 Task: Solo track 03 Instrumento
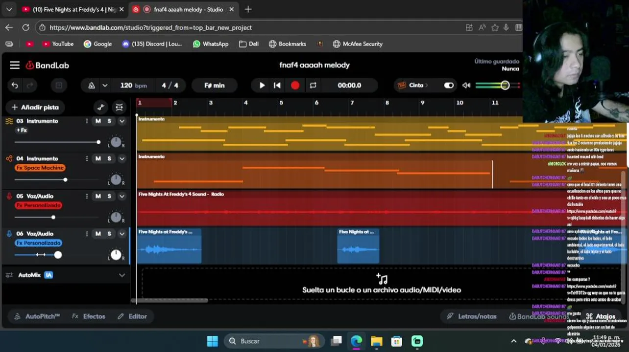coord(109,121)
